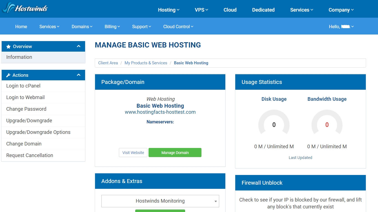Screen dimensions: 378x212
Task: Select Login to cPanel action
Action: point(43,86)
